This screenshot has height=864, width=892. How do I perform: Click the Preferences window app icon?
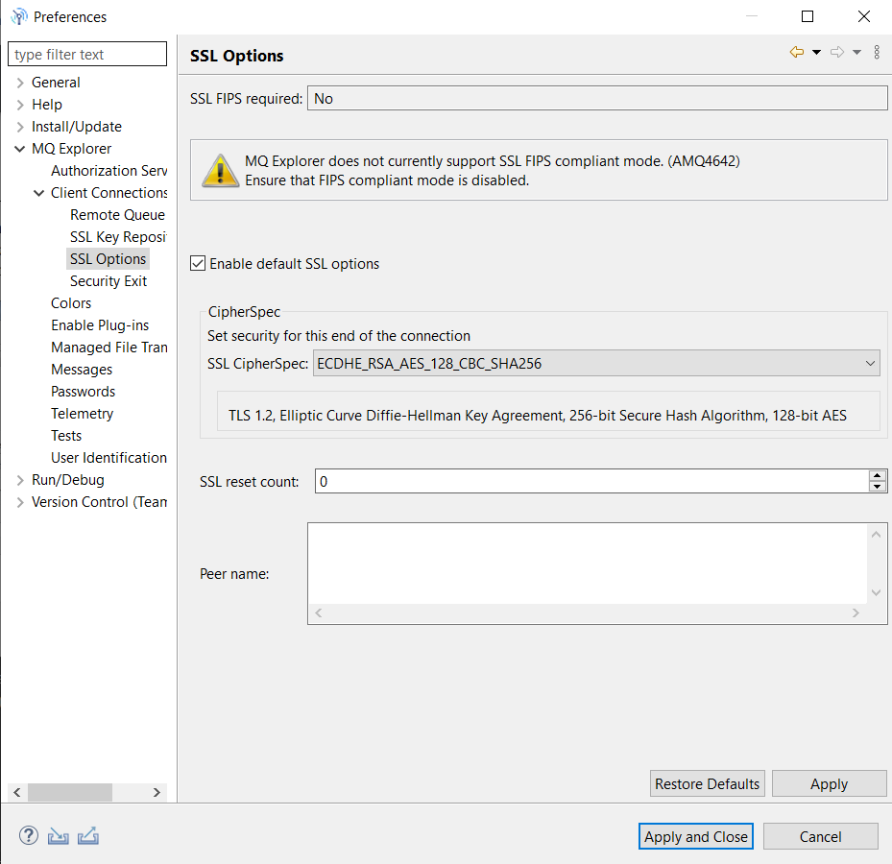click(19, 16)
